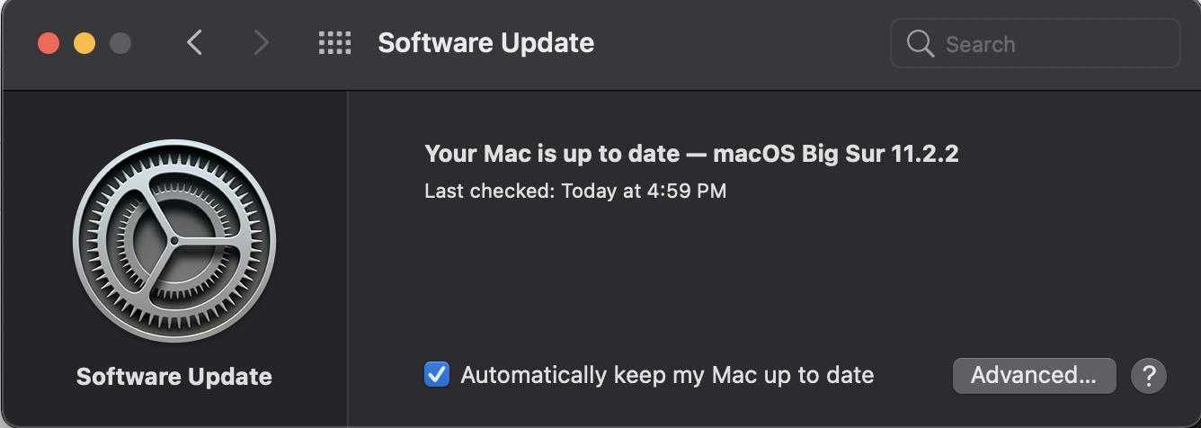
Task: Click the 'Automatically keep my Mac up to date' label
Action: pos(667,375)
